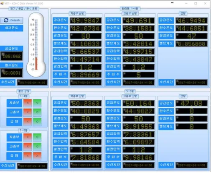This screenshot has width=211, height=173.
Task: Toggle green O for 저층부 in 5~8동 pump status
Action: click(37, 137)
